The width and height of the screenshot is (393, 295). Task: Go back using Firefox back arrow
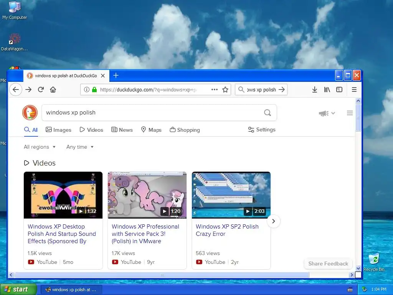[x=15, y=89]
